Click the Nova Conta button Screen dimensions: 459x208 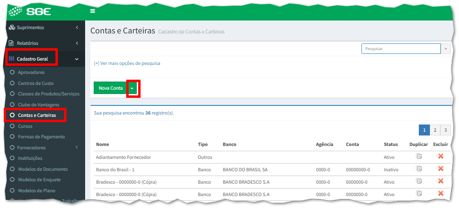tap(110, 88)
